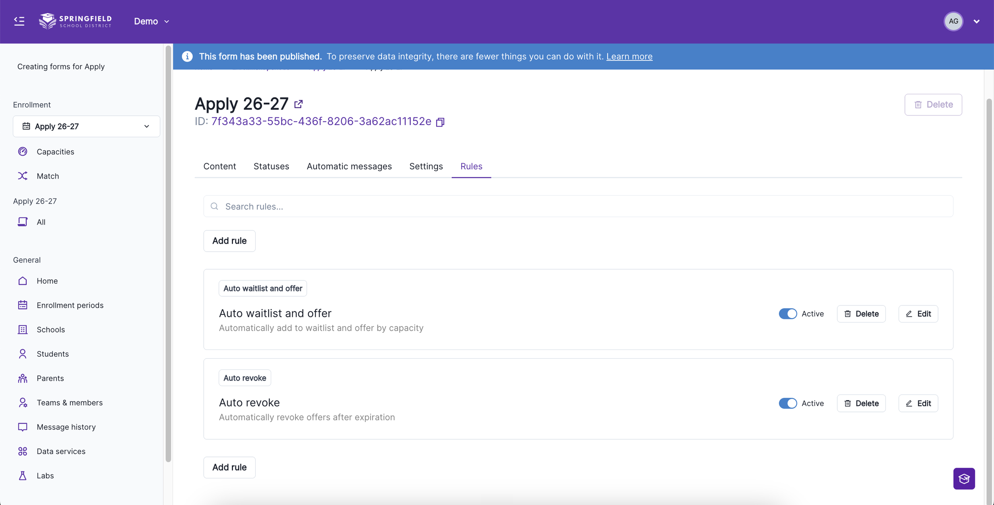Viewport: 994px width, 505px height.
Task: Edit the Auto waitlist and offer rule
Action: point(918,314)
